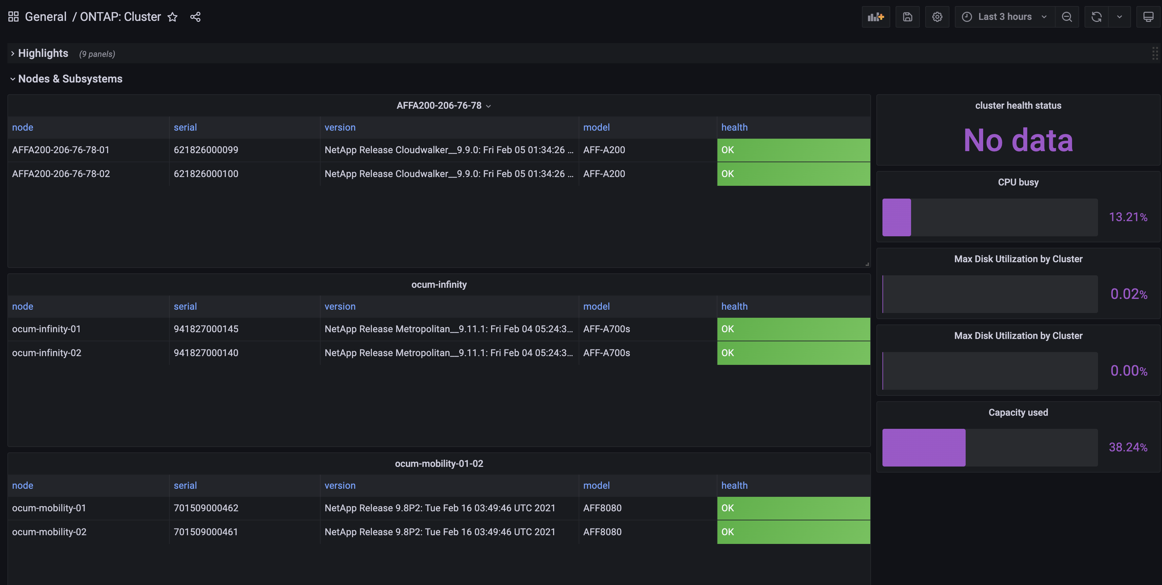Collapse the Nodes & Subsystems section
1162x585 pixels.
point(70,78)
